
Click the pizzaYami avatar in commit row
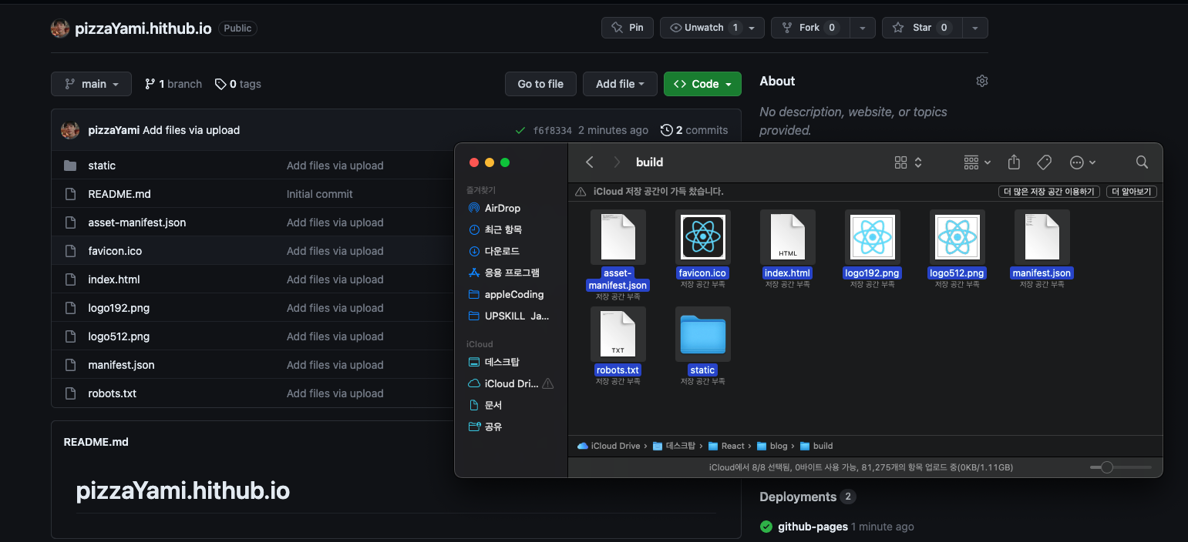pyautogui.click(x=70, y=130)
